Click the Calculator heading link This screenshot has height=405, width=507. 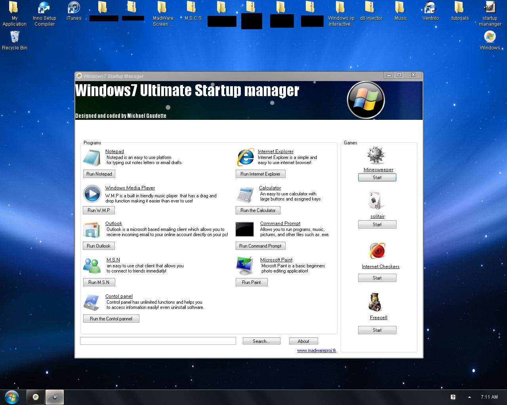coord(270,188)
